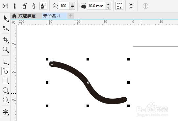Select the Crop tool
Viewport: 178px width, 121px height.
coord(6,40)
